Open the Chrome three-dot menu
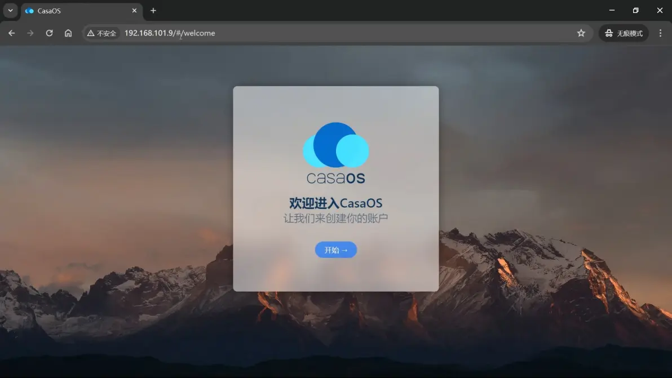This screenshot has height=378, width=672. (x=660, y=33)
